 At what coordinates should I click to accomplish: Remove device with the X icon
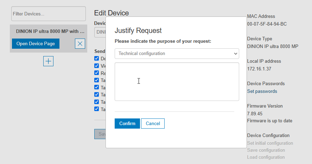80,44
